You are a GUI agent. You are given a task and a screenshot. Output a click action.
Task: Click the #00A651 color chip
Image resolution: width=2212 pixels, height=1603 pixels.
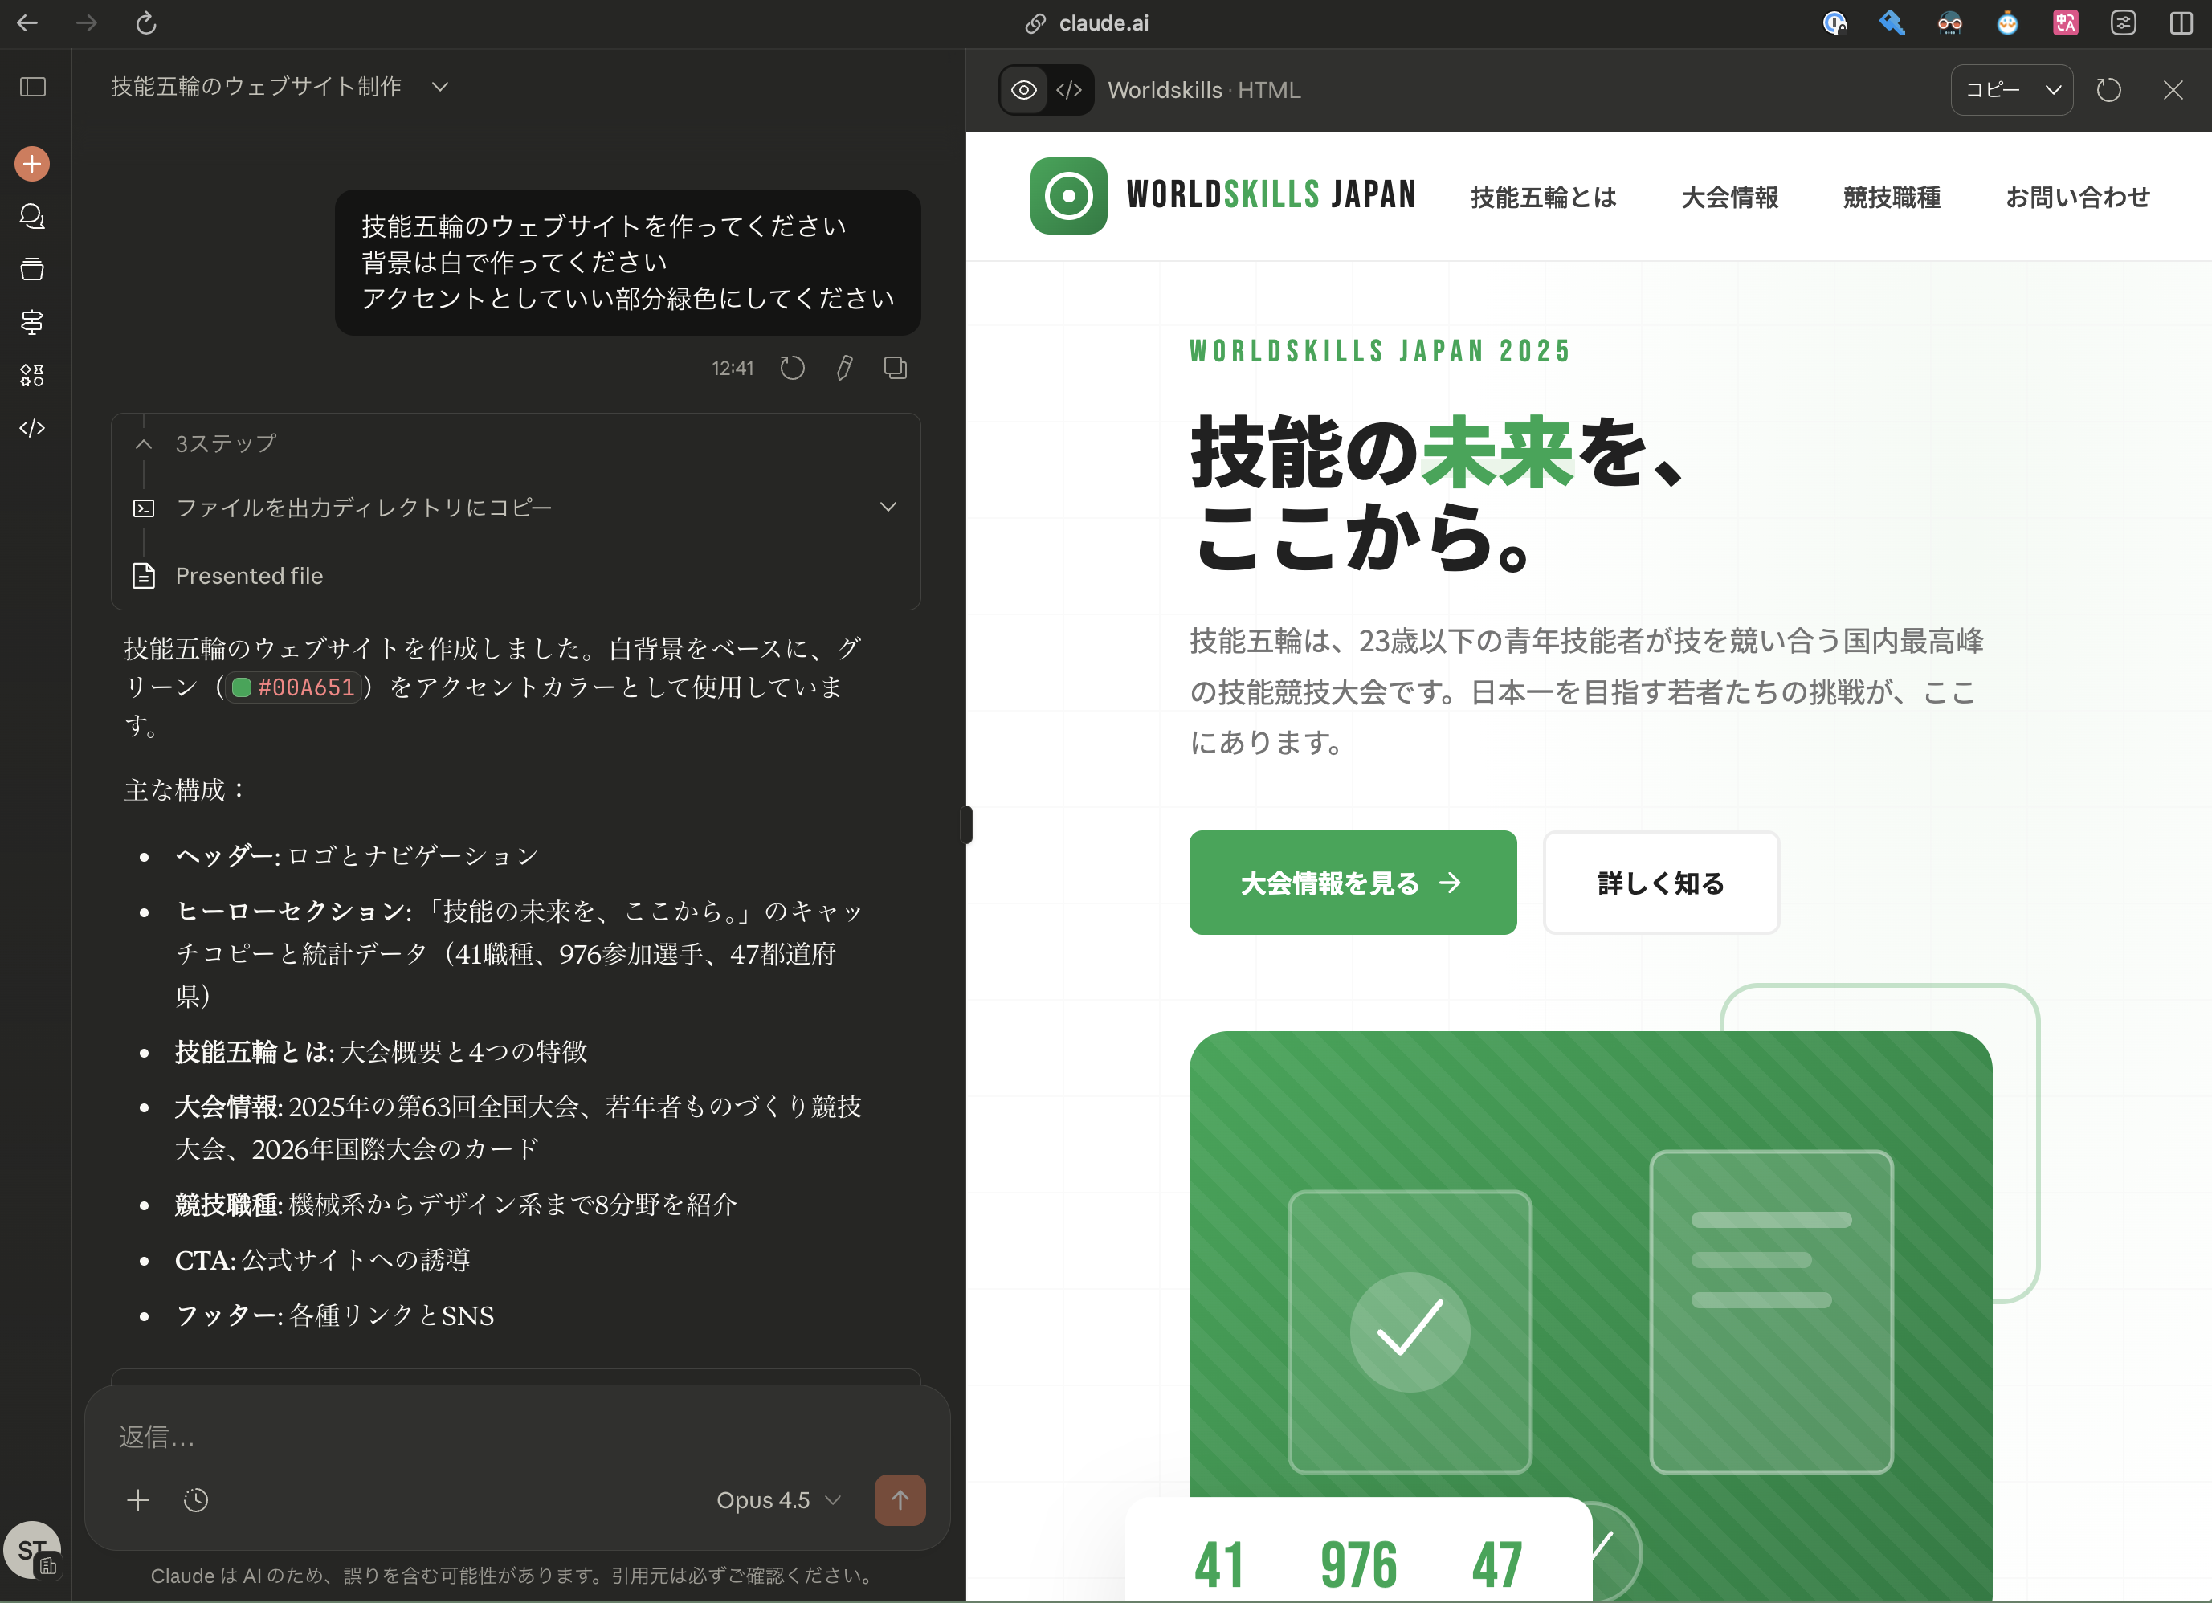click(x=294, y=687)
